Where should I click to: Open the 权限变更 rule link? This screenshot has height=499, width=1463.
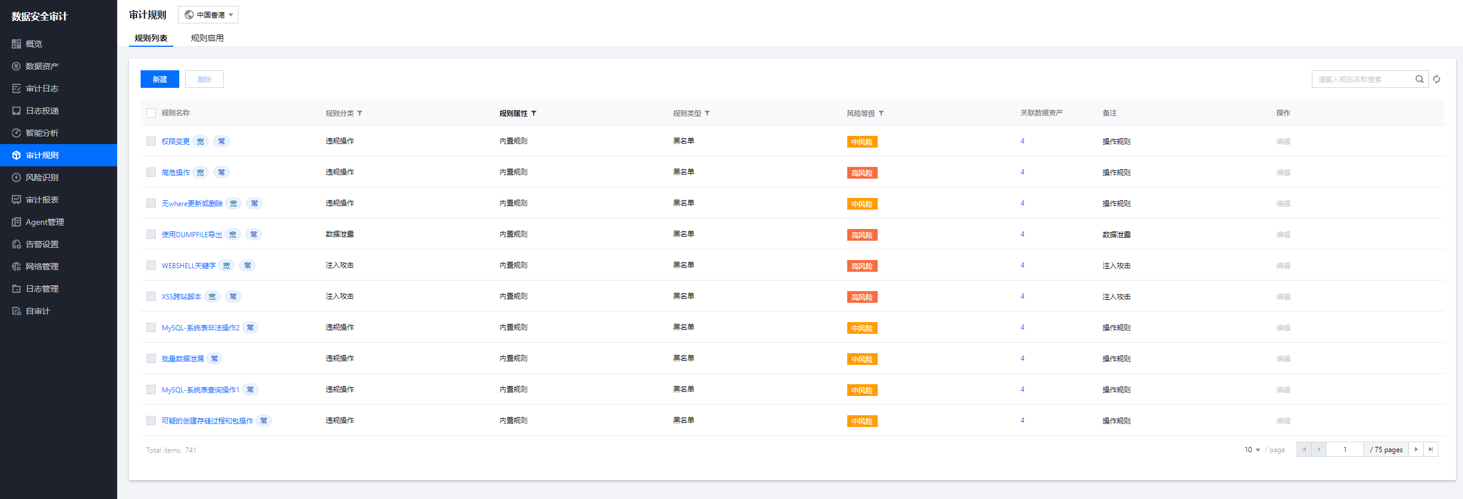[176, 141]
